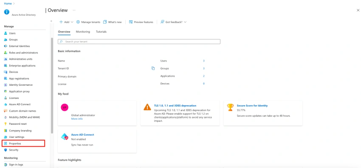The image size is (361, 168).
Task: Click the Primary domain label
Action: point(67,76)
